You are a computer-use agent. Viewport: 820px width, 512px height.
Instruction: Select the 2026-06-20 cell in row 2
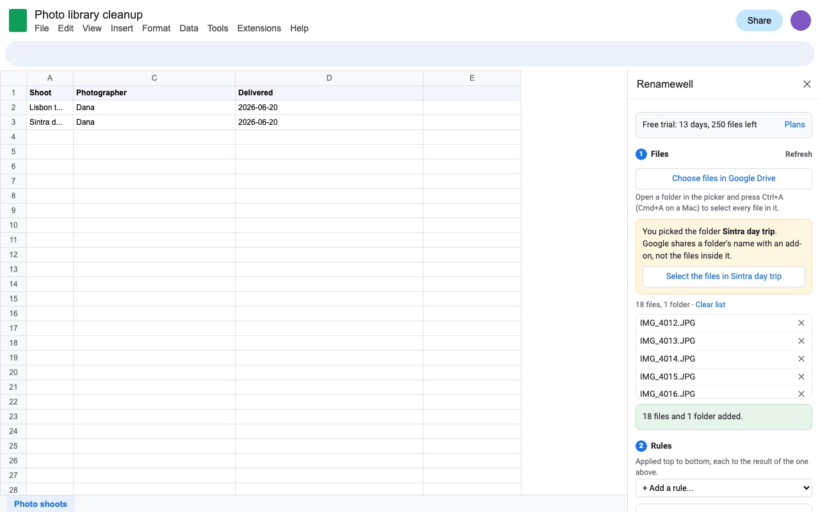point(329,108)
